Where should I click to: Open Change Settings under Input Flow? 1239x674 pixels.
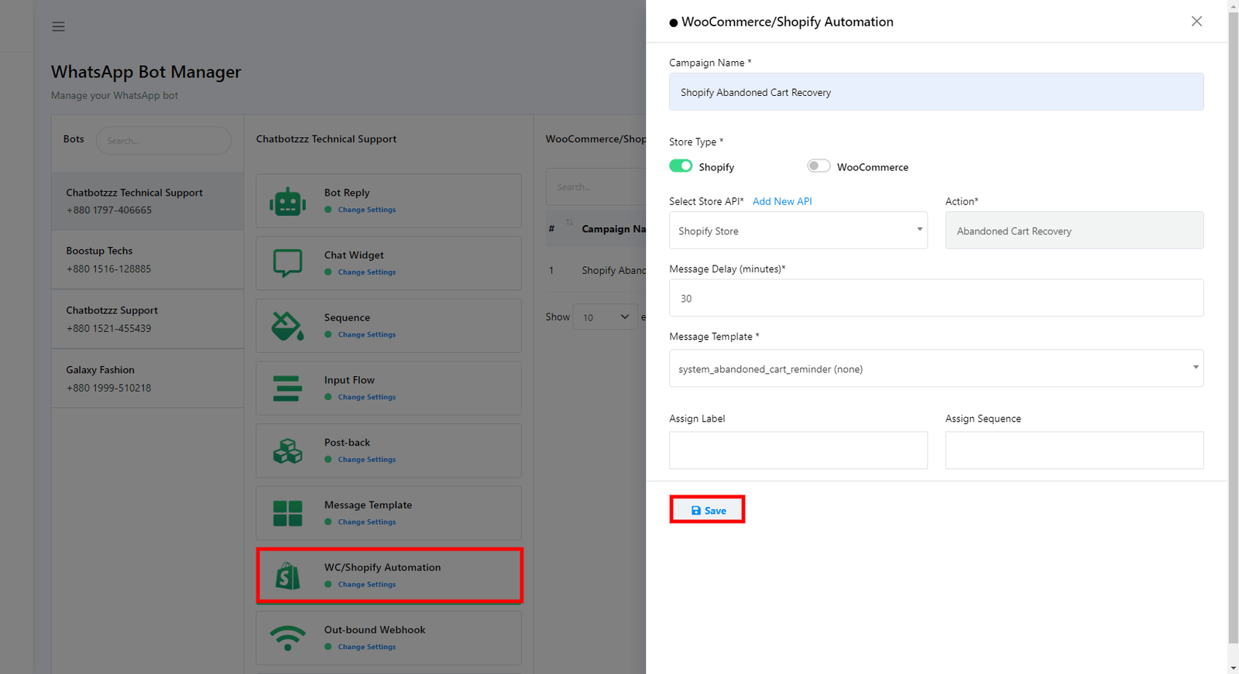pos(366,397)
